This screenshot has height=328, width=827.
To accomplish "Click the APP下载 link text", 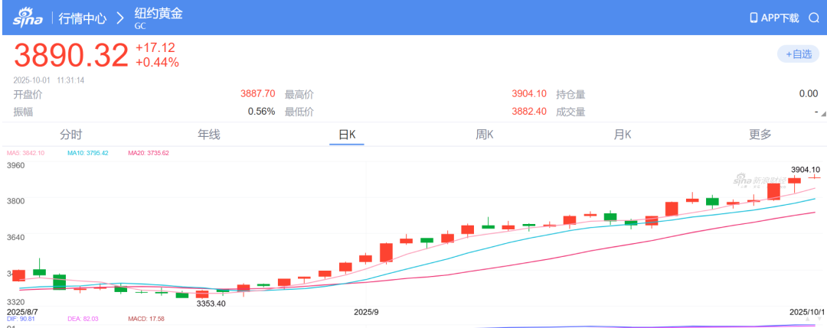I will tap(780, 18).
